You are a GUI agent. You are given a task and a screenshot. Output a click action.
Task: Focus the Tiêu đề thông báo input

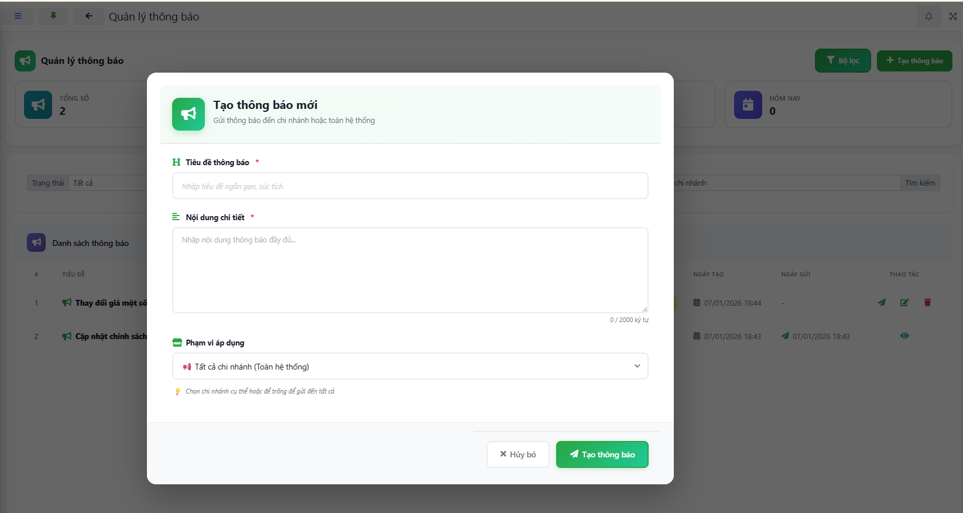(410, 186)
